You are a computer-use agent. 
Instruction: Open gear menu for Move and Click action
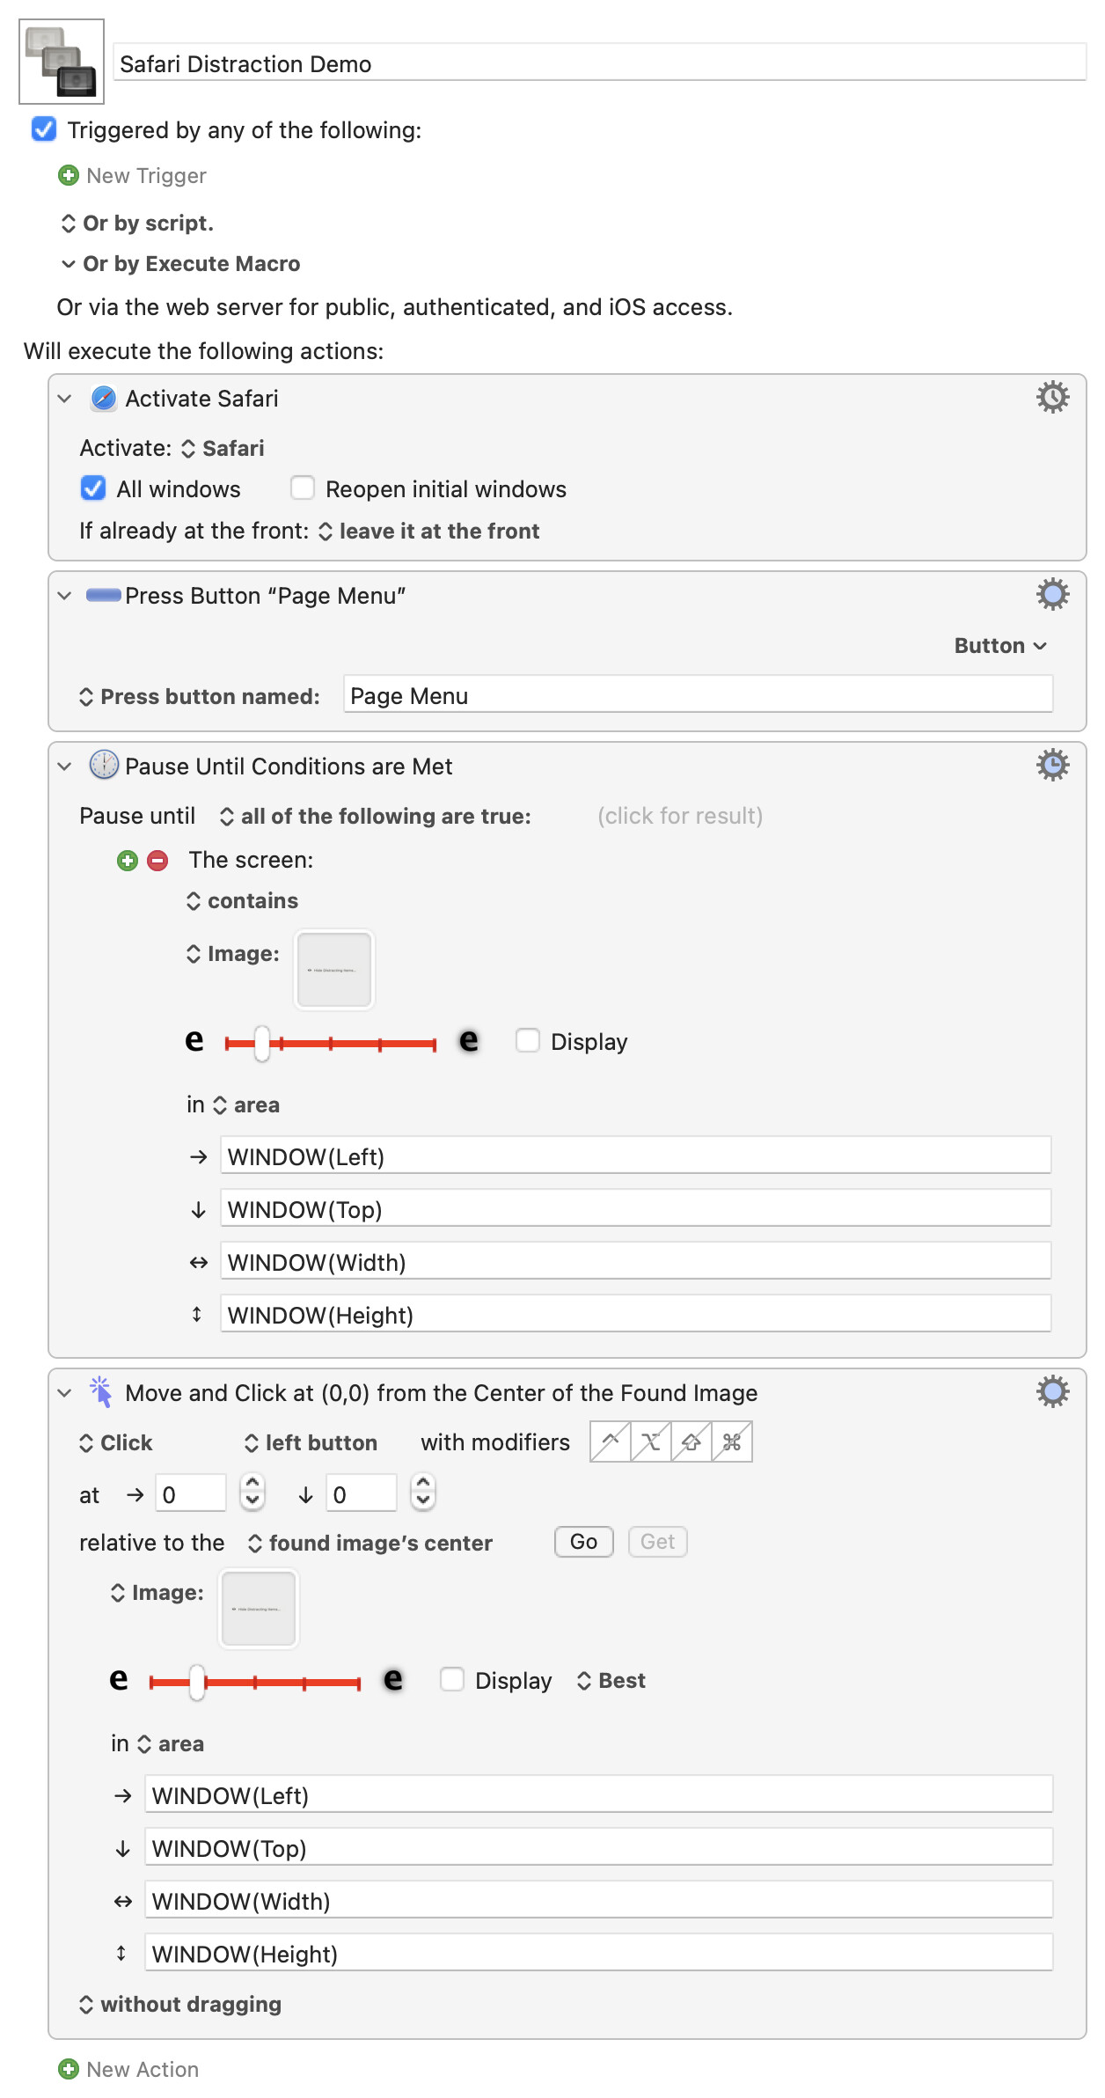[1052, 1392]
